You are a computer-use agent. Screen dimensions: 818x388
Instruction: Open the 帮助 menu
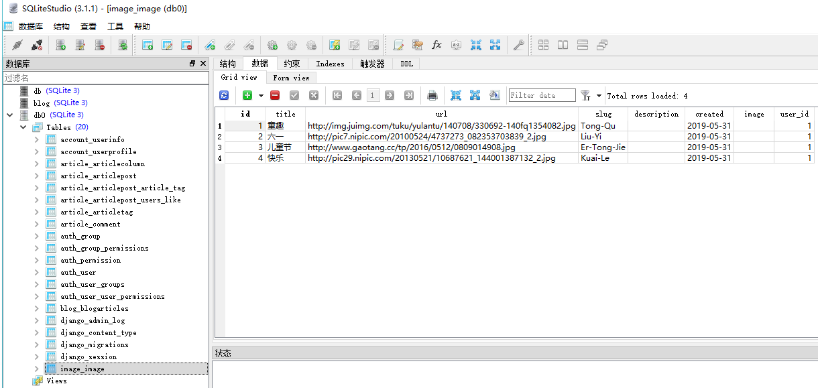142,27
